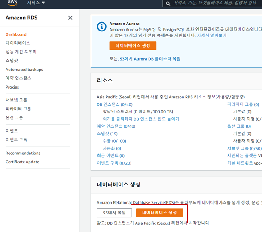Open 예약 인스턴스 (0/40) resource link
This screenshot has height=232, width=262.
[116, 126]
